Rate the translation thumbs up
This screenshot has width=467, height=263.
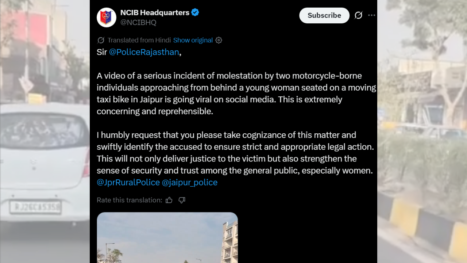click(x=169, y=200)
